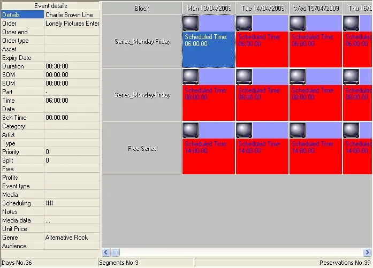Click the horizontal scrollbar left arrow
Viewport: 373px width, 268px height.
[x=106, y=252]
